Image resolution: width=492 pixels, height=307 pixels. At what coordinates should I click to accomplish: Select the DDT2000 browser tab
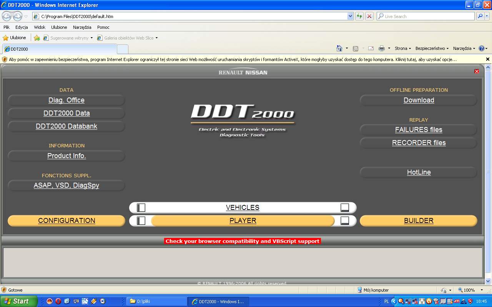59,49
